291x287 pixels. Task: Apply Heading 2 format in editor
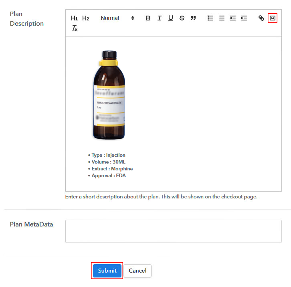pos(85,18)
